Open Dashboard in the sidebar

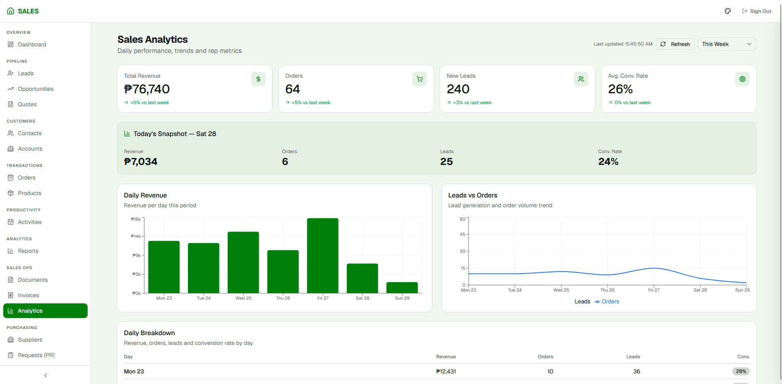[x=45, y=44]
